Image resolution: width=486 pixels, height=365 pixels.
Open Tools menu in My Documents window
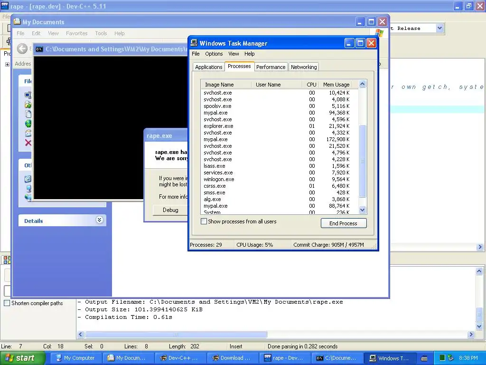coord(101,33)
